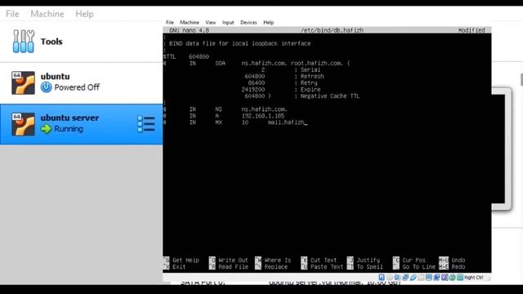
Task: Click the network adapter status icon
Action: (405, 278)
